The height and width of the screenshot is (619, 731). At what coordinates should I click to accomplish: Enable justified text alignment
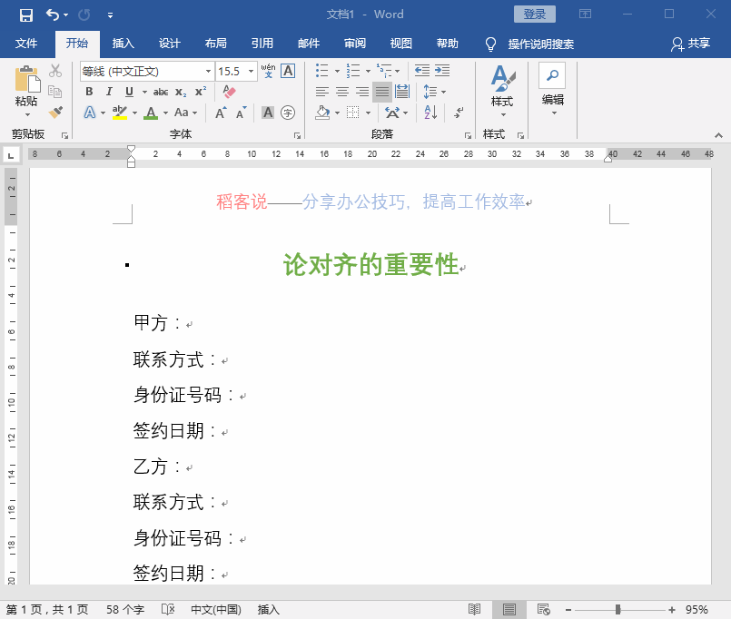click(x=381, y=91)
